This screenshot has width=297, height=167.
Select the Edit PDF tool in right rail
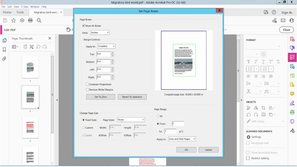[x=292, y=57]
